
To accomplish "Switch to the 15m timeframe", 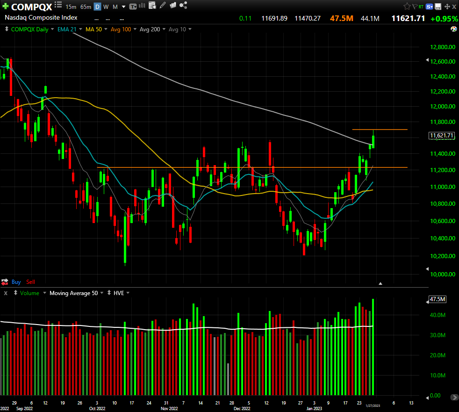I will pyautogui.click(x=71, y=7).
